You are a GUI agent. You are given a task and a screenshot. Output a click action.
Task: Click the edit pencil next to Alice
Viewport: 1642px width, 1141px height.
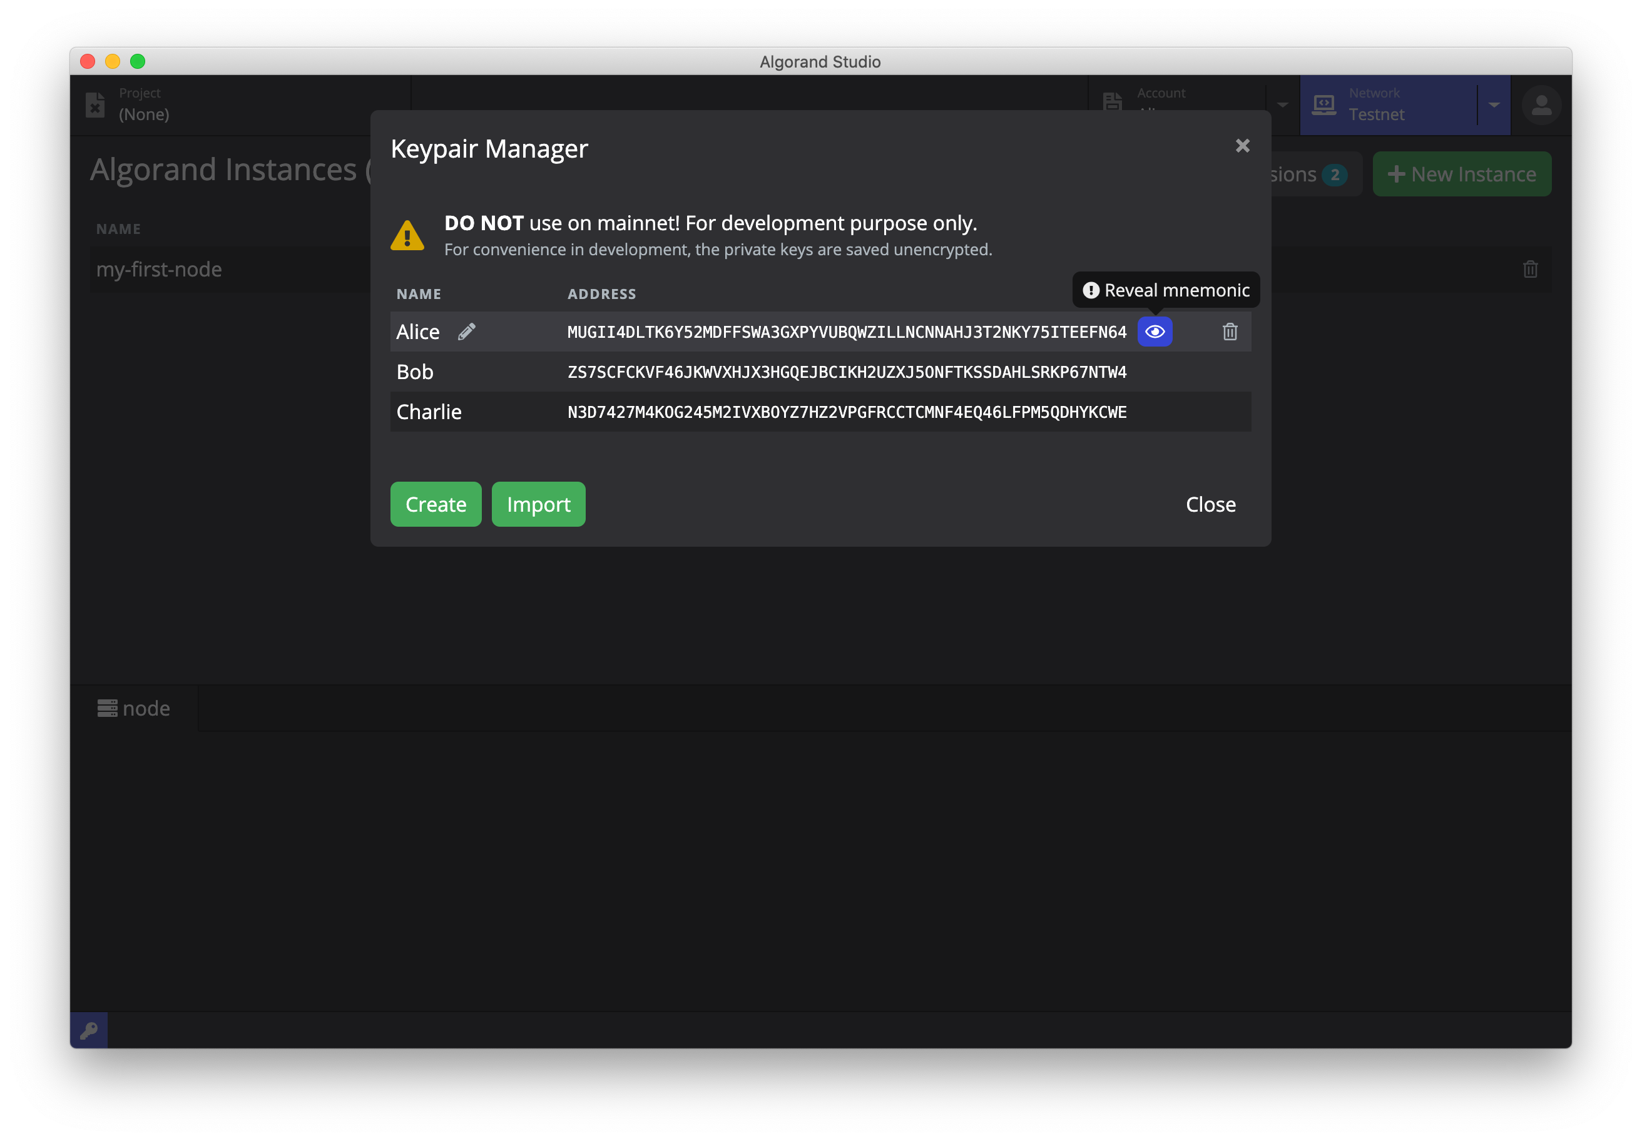tap(467, 331)
